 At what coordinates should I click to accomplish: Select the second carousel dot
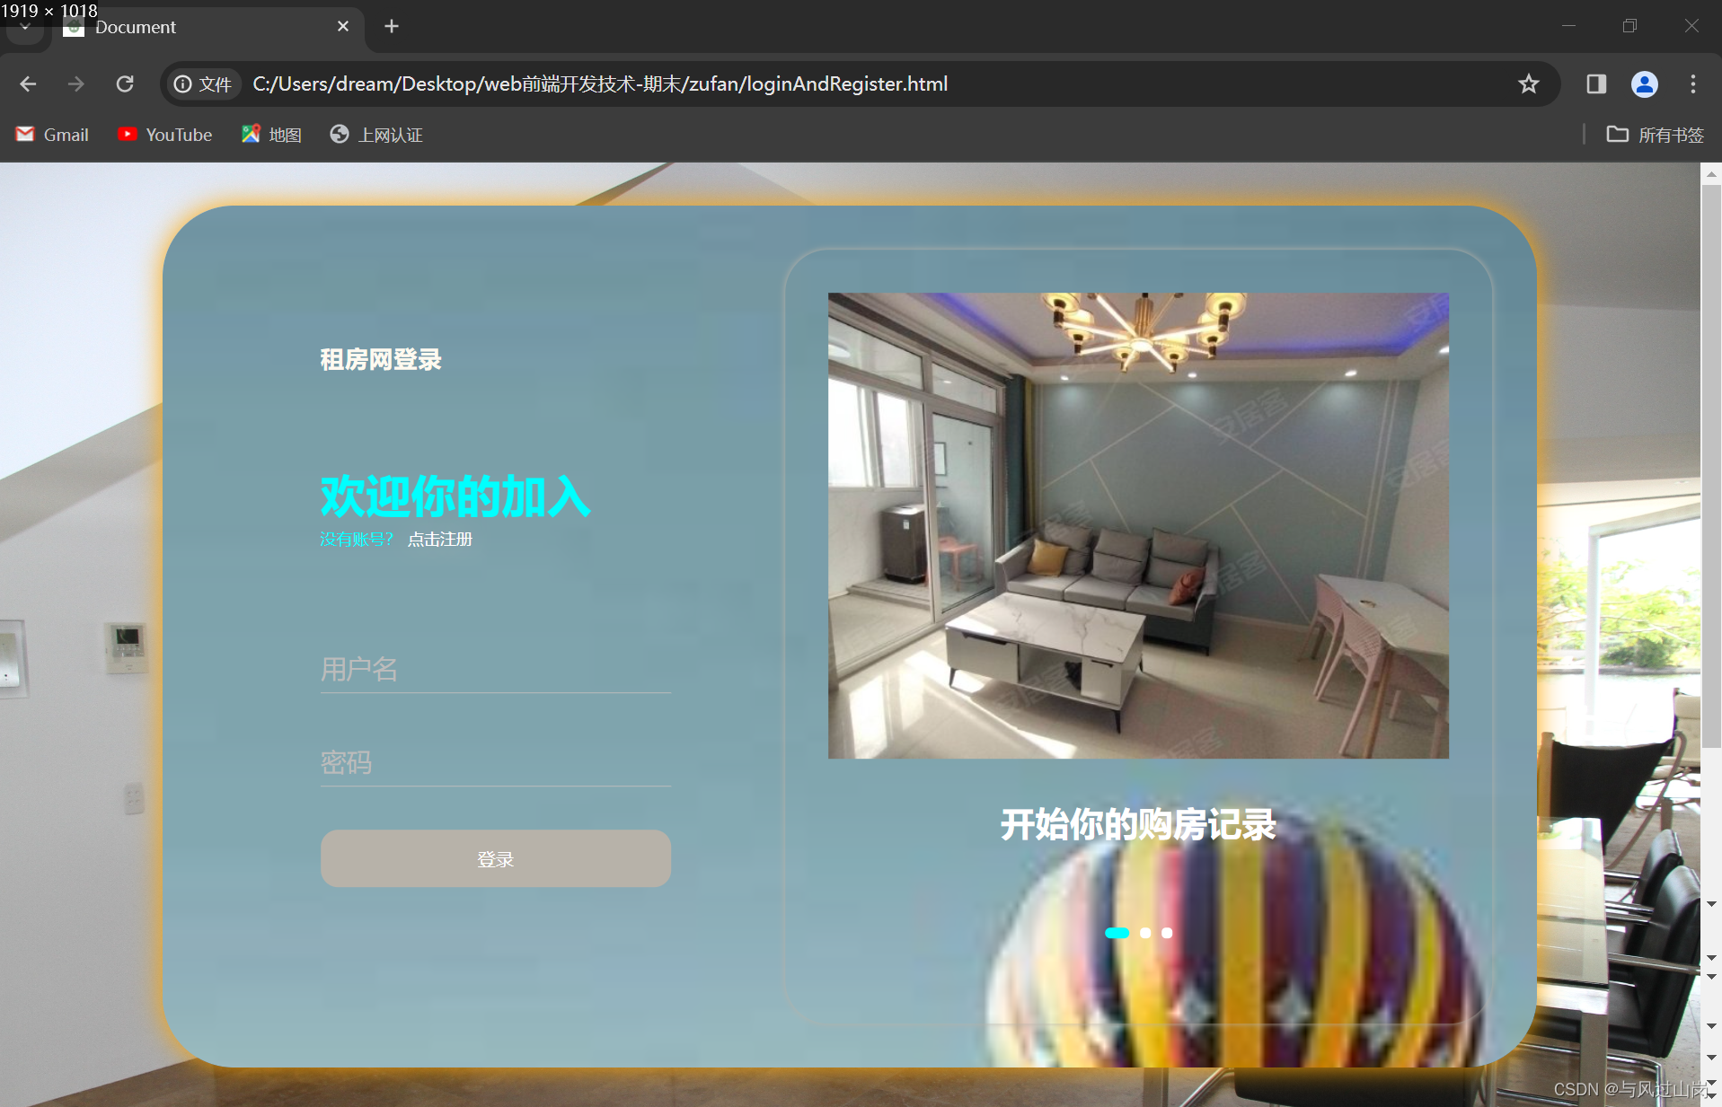point(1145,933)
